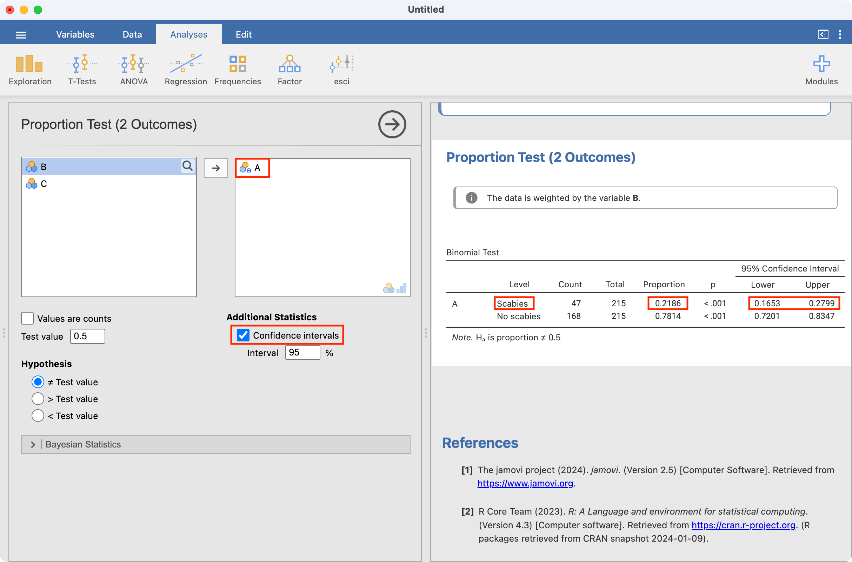
Task: Expand the Bayesian Statistics section
Action: pyautogui.click(x=33, y=444)
